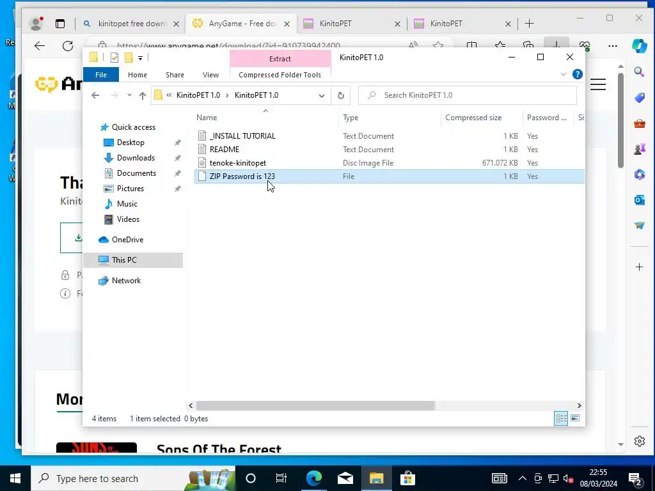Open a new browser tab
The image size is (655, 491).
coord(529,24)
